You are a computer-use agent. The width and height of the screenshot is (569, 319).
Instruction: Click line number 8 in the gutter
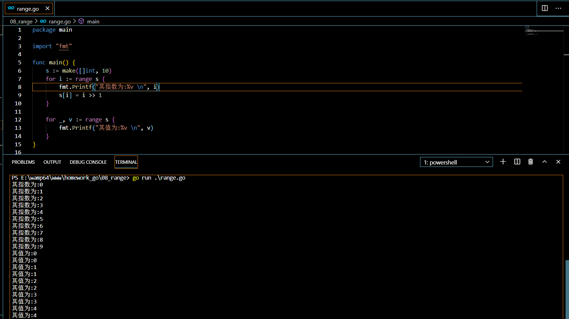[x=20, y=87]
